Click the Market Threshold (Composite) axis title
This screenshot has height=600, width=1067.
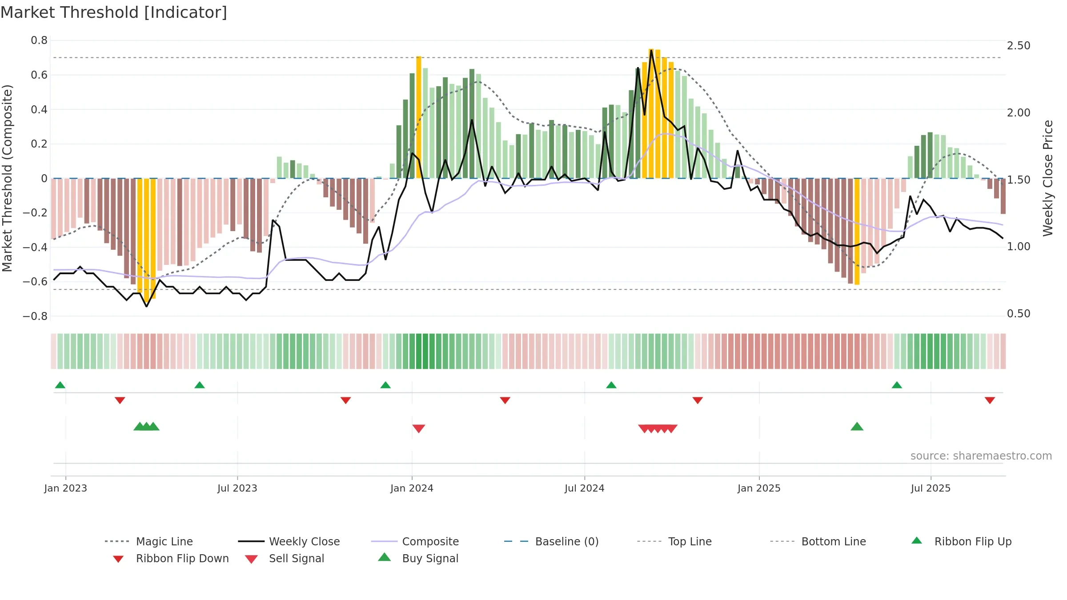coord(7,178)
